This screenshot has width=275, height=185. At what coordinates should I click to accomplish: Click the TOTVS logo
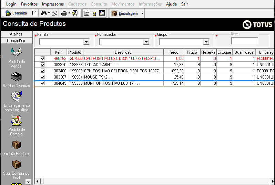pos(257,24)
